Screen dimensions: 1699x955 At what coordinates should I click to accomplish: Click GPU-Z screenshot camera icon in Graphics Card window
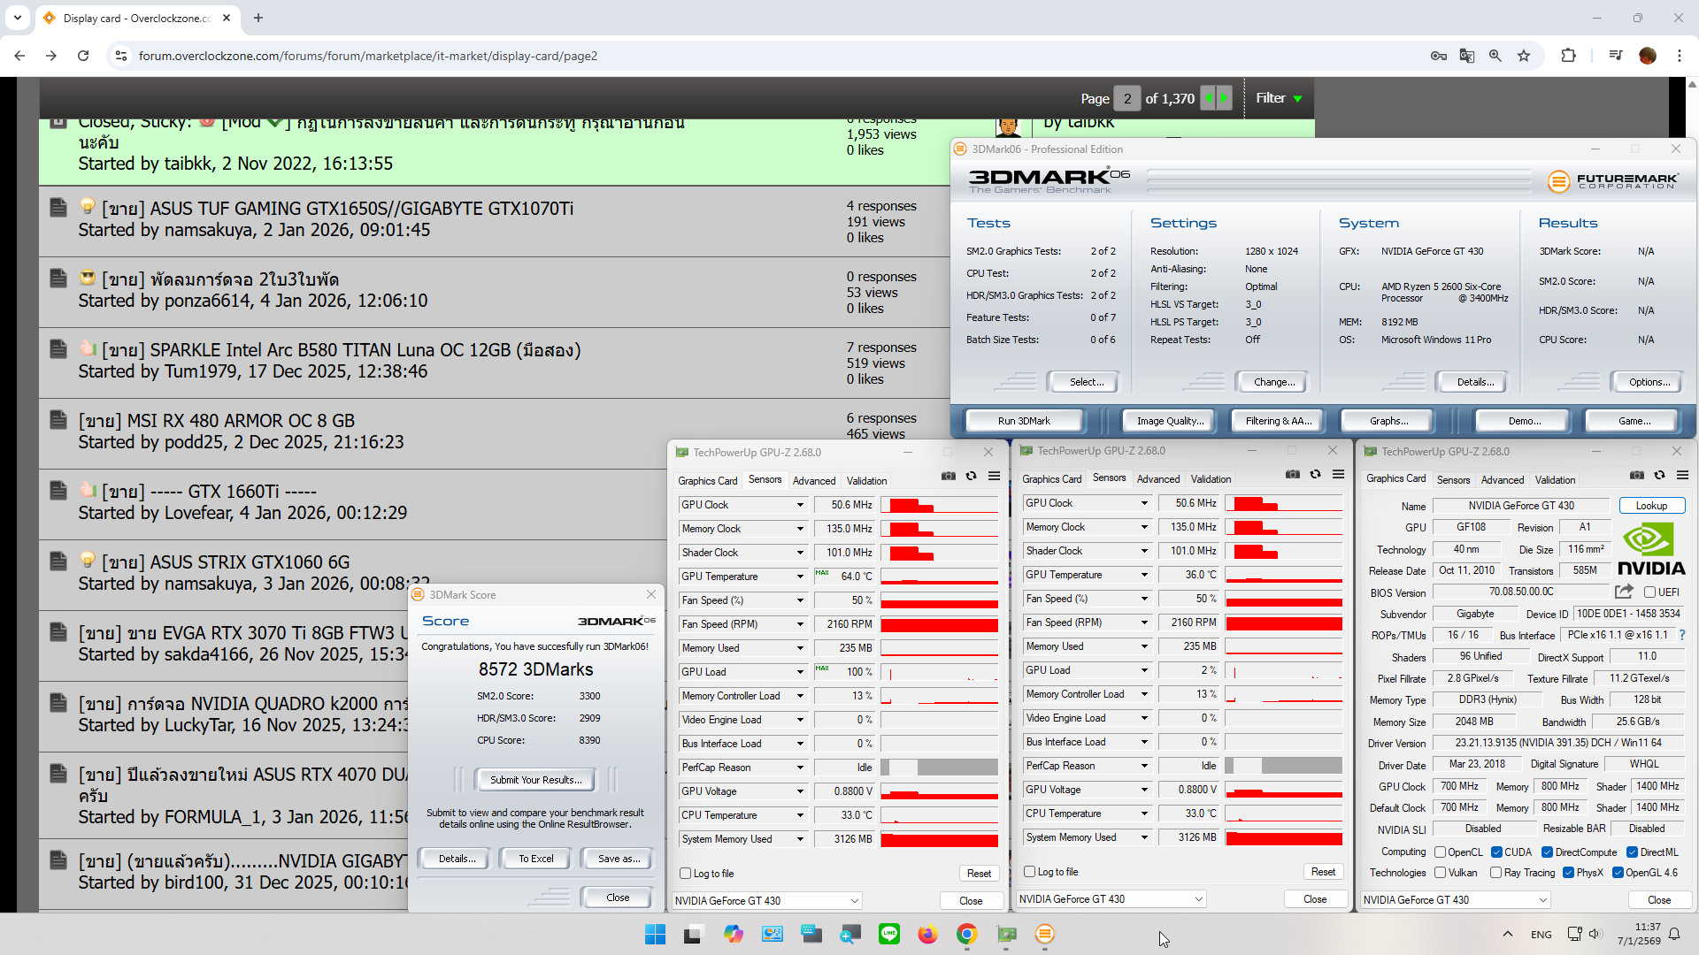(x=1636, y=476)
